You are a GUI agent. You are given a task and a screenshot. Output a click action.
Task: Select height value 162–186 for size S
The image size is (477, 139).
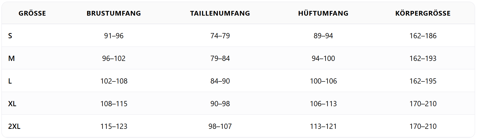(x=423, y=36)
